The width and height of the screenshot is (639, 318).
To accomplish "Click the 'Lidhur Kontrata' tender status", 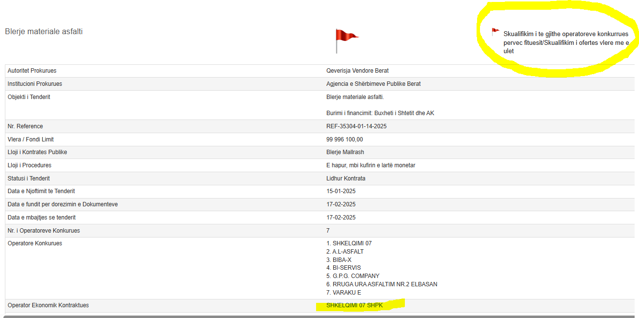I will point(346,179).
